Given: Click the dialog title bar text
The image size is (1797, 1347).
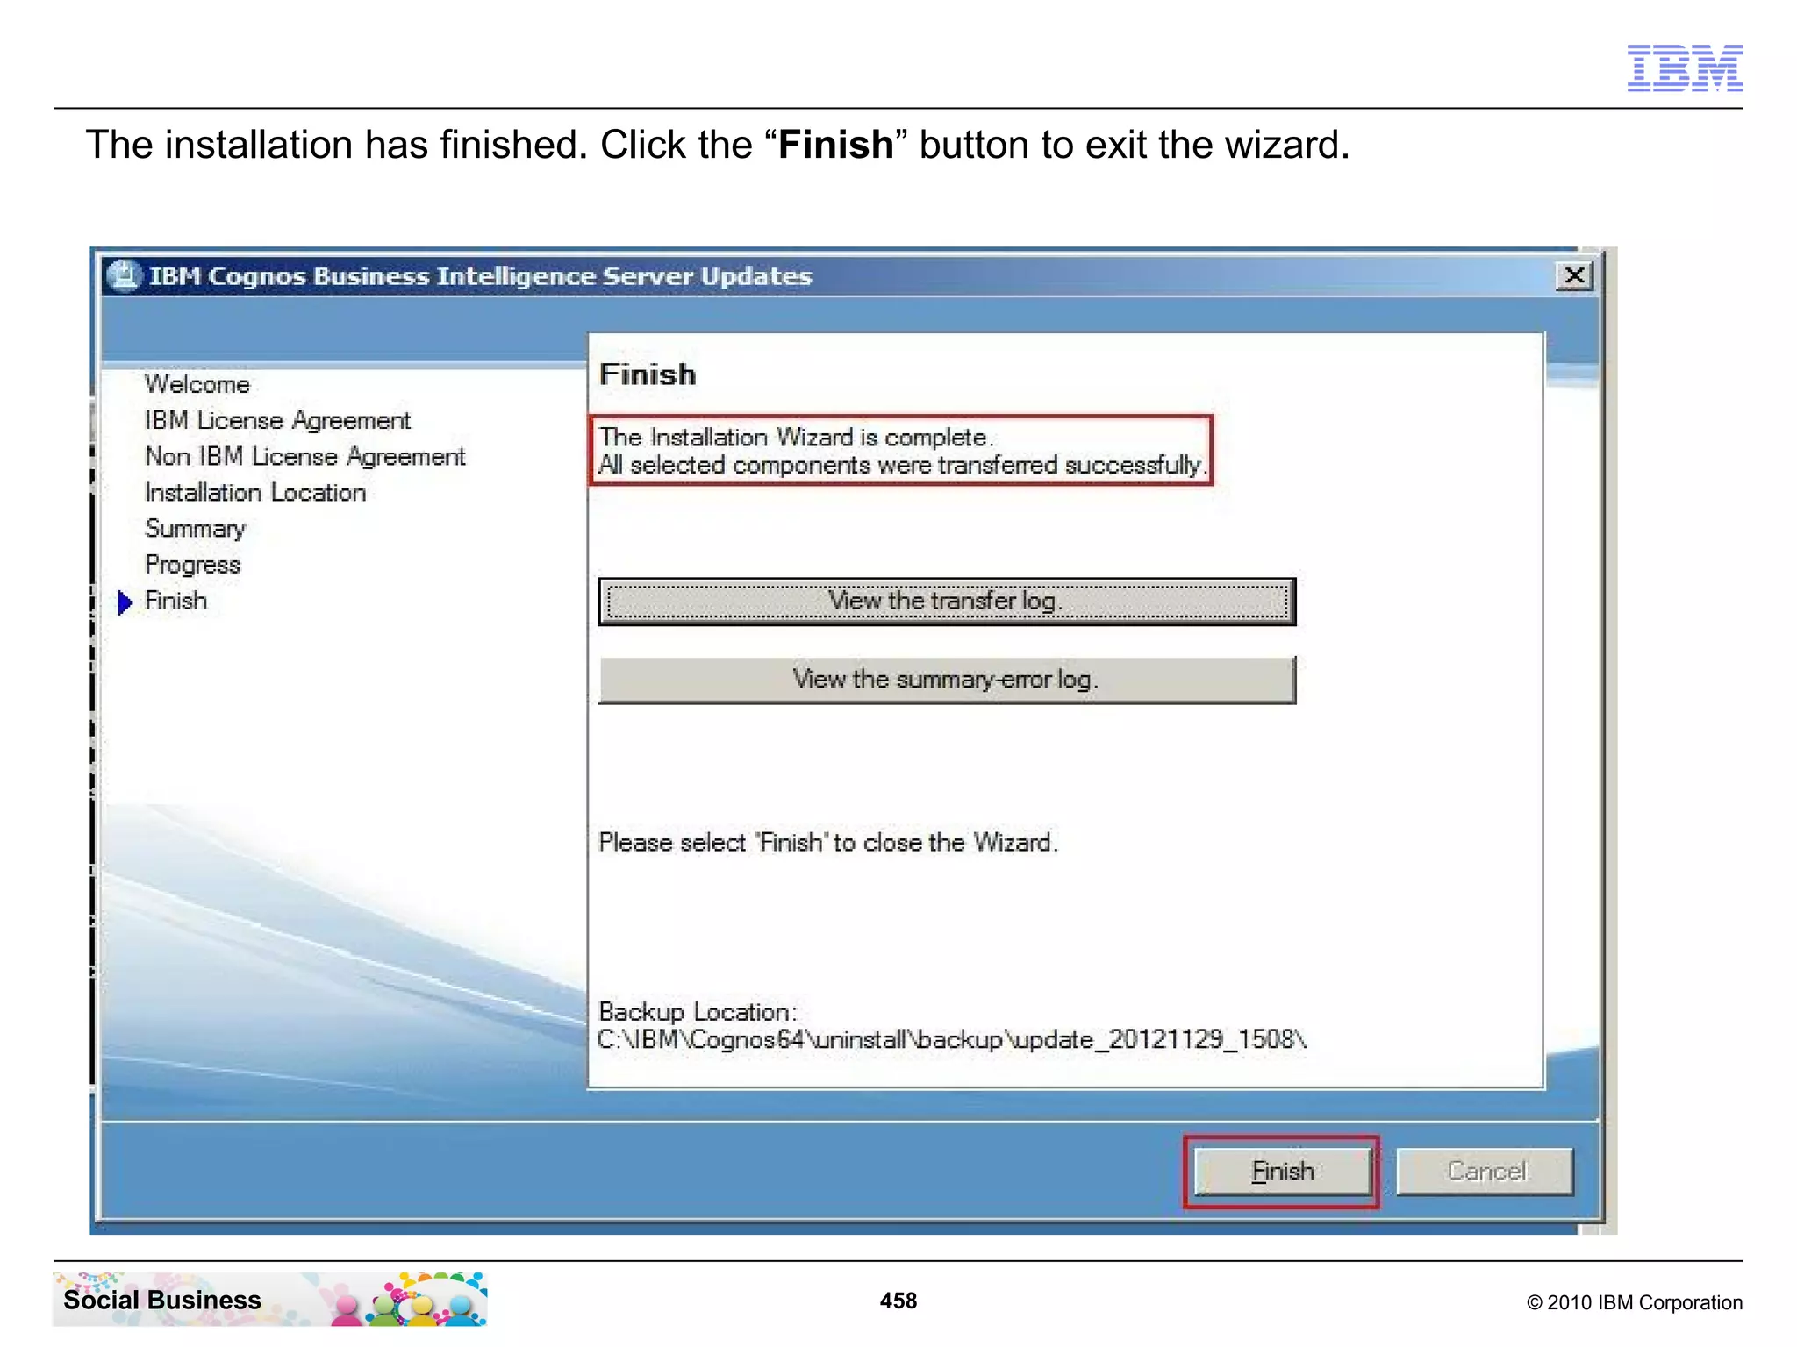Looking at the screenshot, I should point(481,276).
